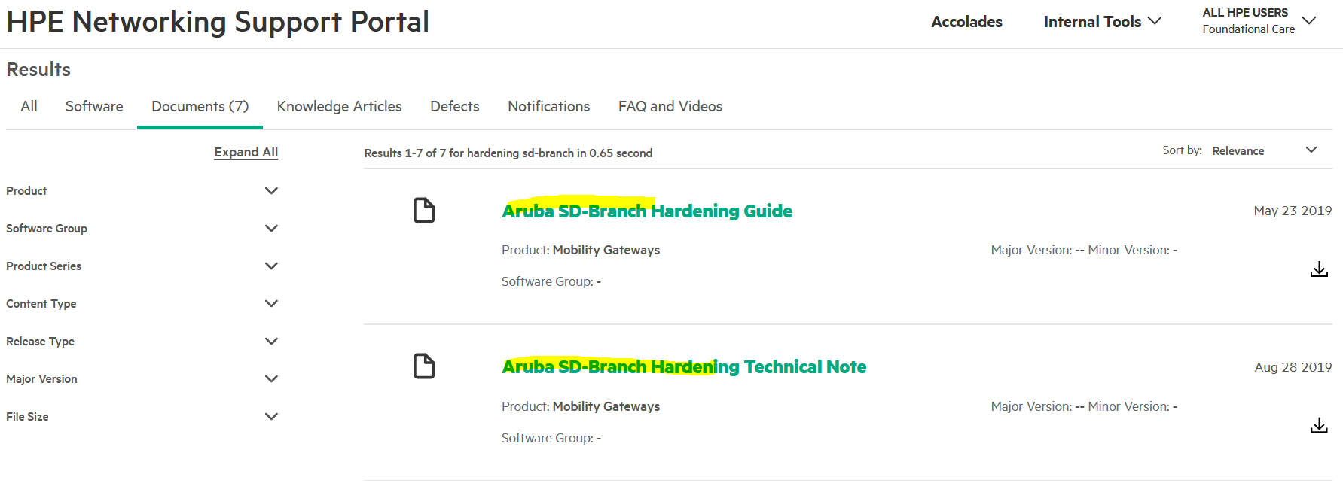1343x486 pixels.
Task: Download the SD-Branch Hardening Technical Note
Action: point(1318,426)
